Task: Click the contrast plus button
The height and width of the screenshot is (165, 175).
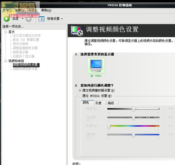Action: 165,117
